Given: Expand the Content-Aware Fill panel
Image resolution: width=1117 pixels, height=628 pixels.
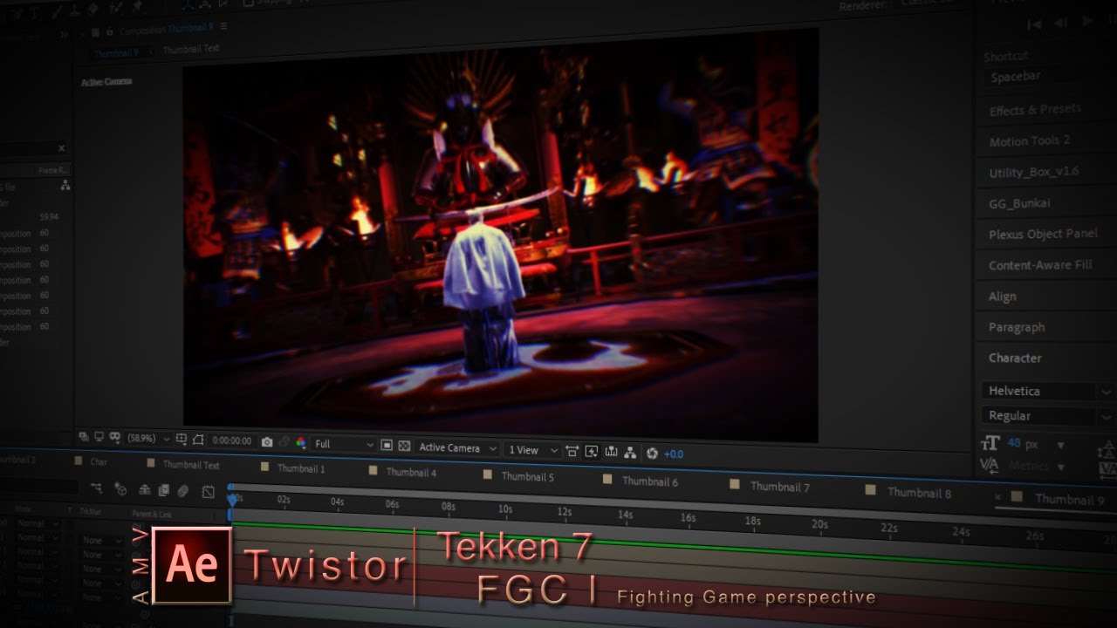Looking at the screenshot, I should [x=1040, y=265].
